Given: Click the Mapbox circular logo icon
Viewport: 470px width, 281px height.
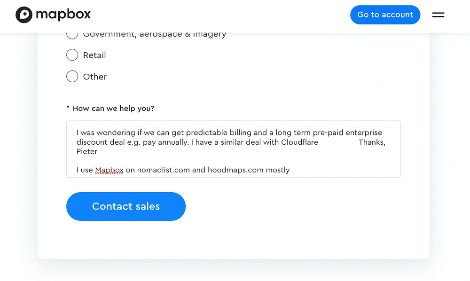Looking at the screenshot, I should pyautogui.click(x=24, y=15).
